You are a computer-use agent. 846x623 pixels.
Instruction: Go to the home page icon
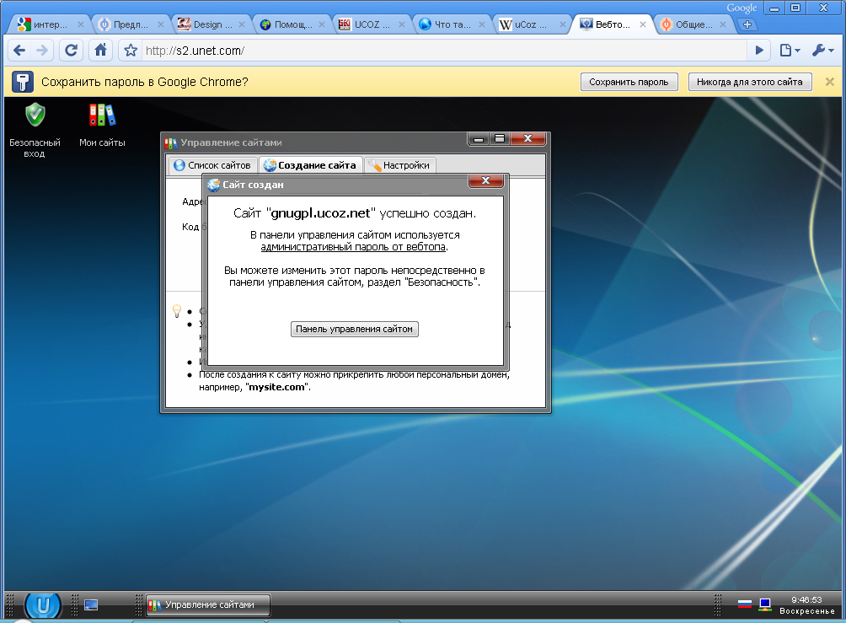click(101, 51)
